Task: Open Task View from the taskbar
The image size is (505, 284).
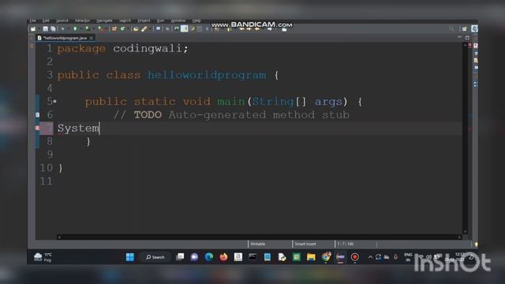Action: (180, 257)
